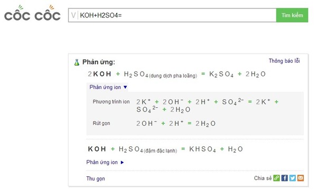The image size is (317, 190).
Task: Share the result on Twitter
Action: pos(292,178)
